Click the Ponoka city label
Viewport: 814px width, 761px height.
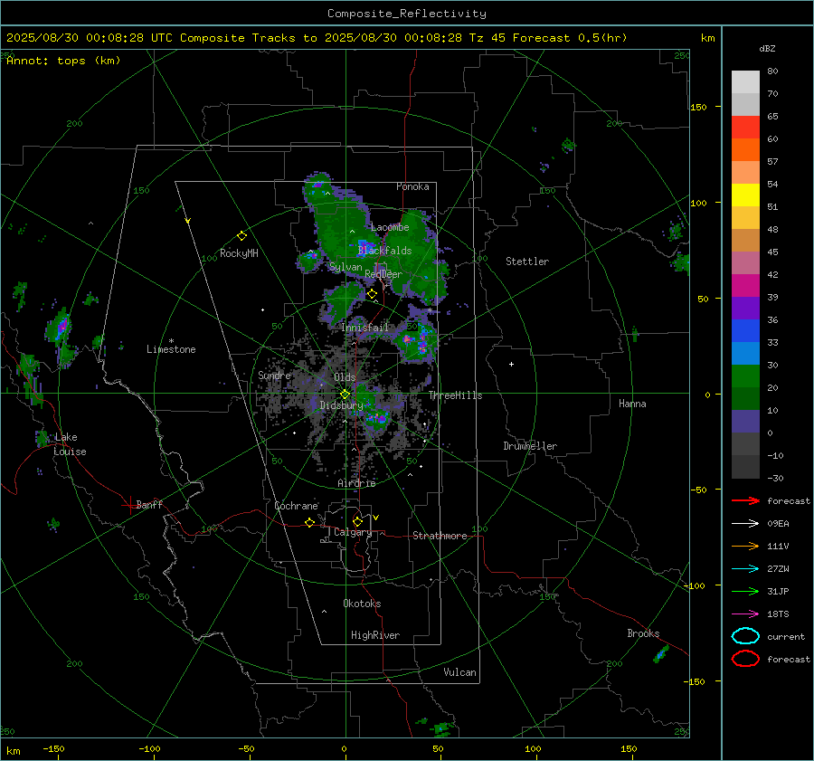pos(412,186)
